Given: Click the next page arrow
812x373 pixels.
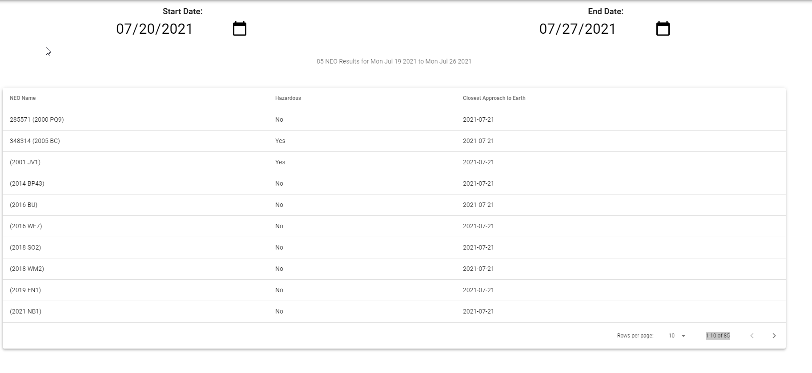Looking at the screenshot, I should [774, 336].
